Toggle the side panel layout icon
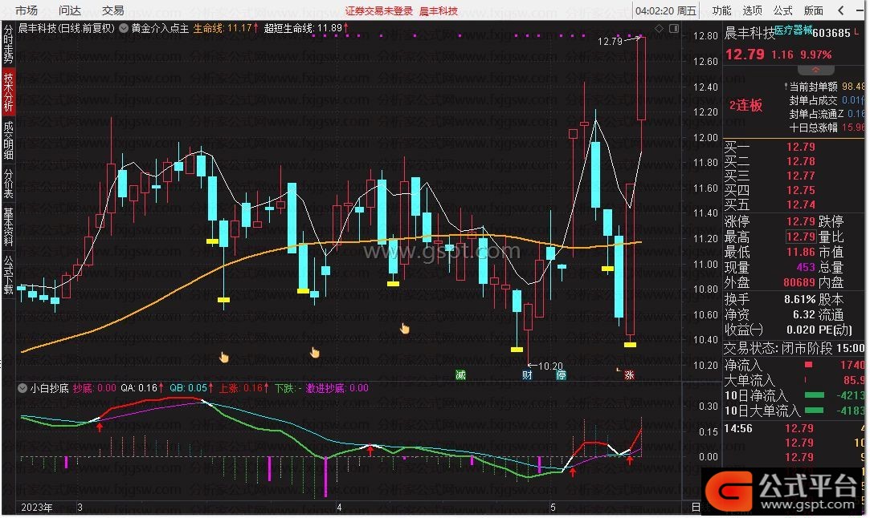Image resolution: width=870 pixels, height=518 pixels. pos(673,28)
